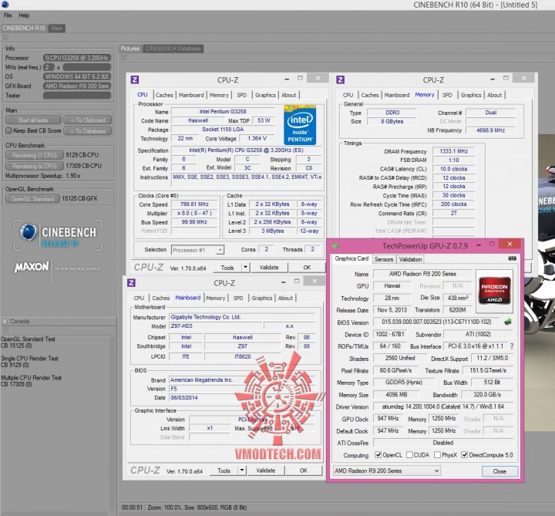This screenshot has height=516, width=555.
Task: Click the OS field in Info panel
Action: tap(77, 76)
